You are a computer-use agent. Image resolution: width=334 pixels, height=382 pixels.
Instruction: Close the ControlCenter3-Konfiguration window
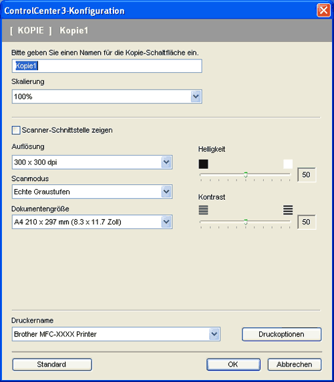pyautogui.click(x=323, y=11)
